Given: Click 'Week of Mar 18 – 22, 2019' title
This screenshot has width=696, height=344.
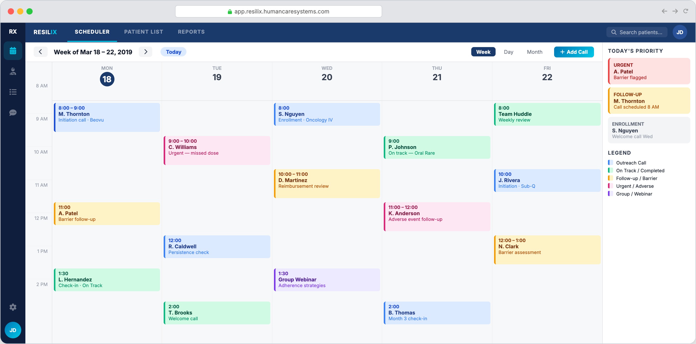Looking at the screenshot, I should (93, 52).
